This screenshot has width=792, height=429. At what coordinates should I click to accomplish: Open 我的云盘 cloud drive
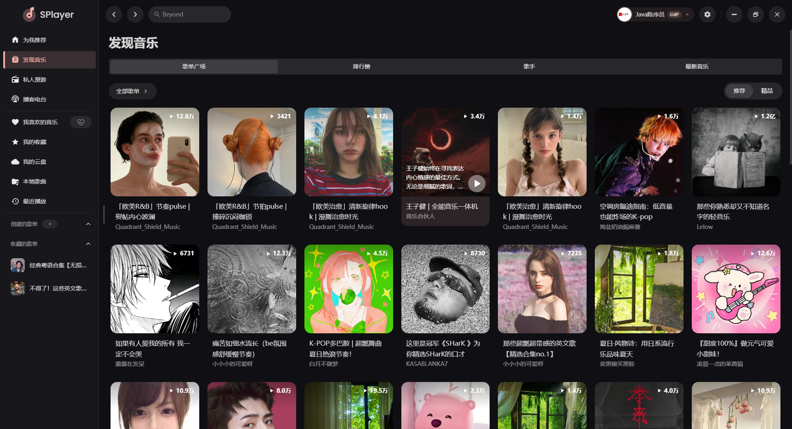point(35,162)
